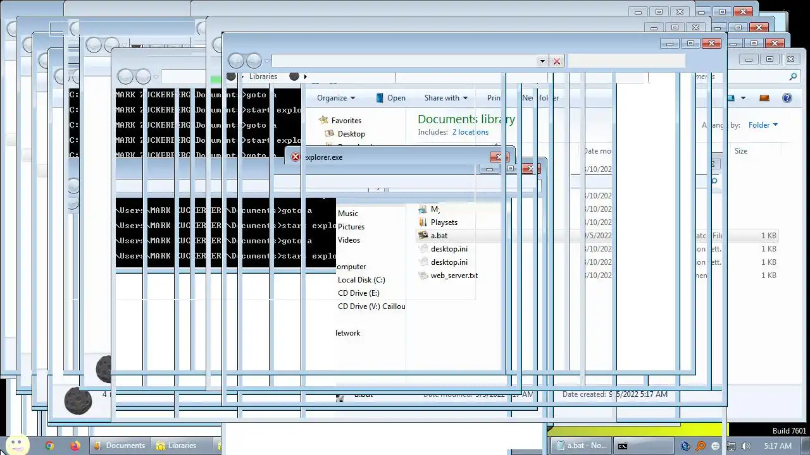Select Local Disk (C:) in navigation pane
The image size is (810, 455).
point(361,280)
